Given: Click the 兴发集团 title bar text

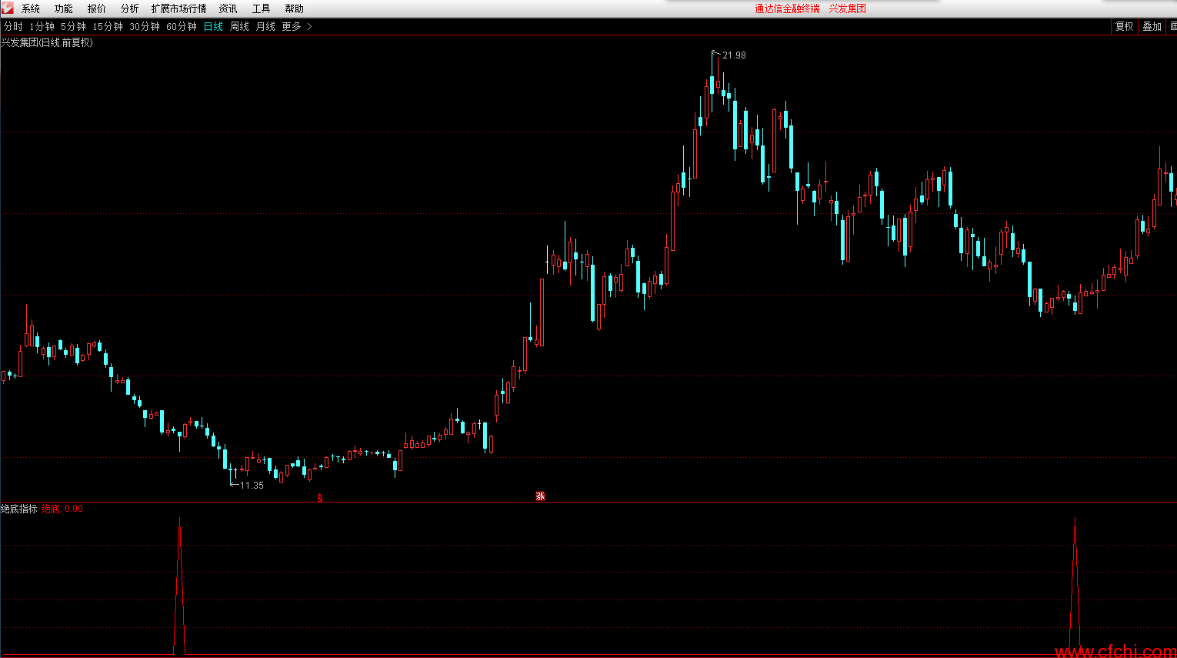Looking at the screenshot, I should (847, 8).
